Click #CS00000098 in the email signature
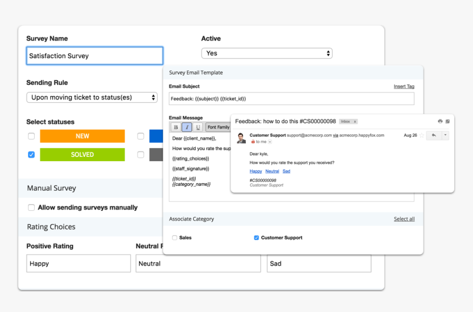473x312 pixels. (x=263, y=180)
